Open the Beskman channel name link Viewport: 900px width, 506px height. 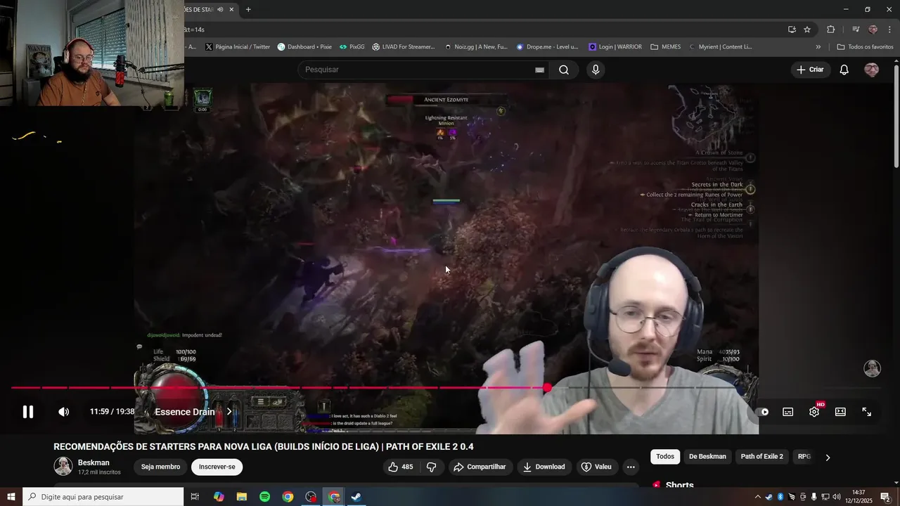coord(94,462)
